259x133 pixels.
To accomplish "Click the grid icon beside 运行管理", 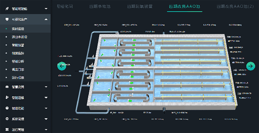I will pos(7,129).
